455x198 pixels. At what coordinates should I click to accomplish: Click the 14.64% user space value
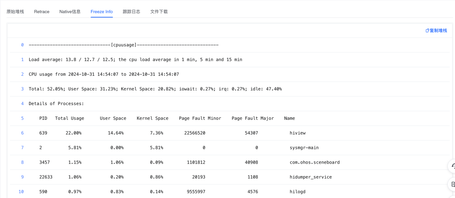tap(116, 133)
